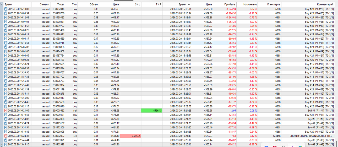
Task: Click the order icon on ticket 638998025 row
Action: 6,18
